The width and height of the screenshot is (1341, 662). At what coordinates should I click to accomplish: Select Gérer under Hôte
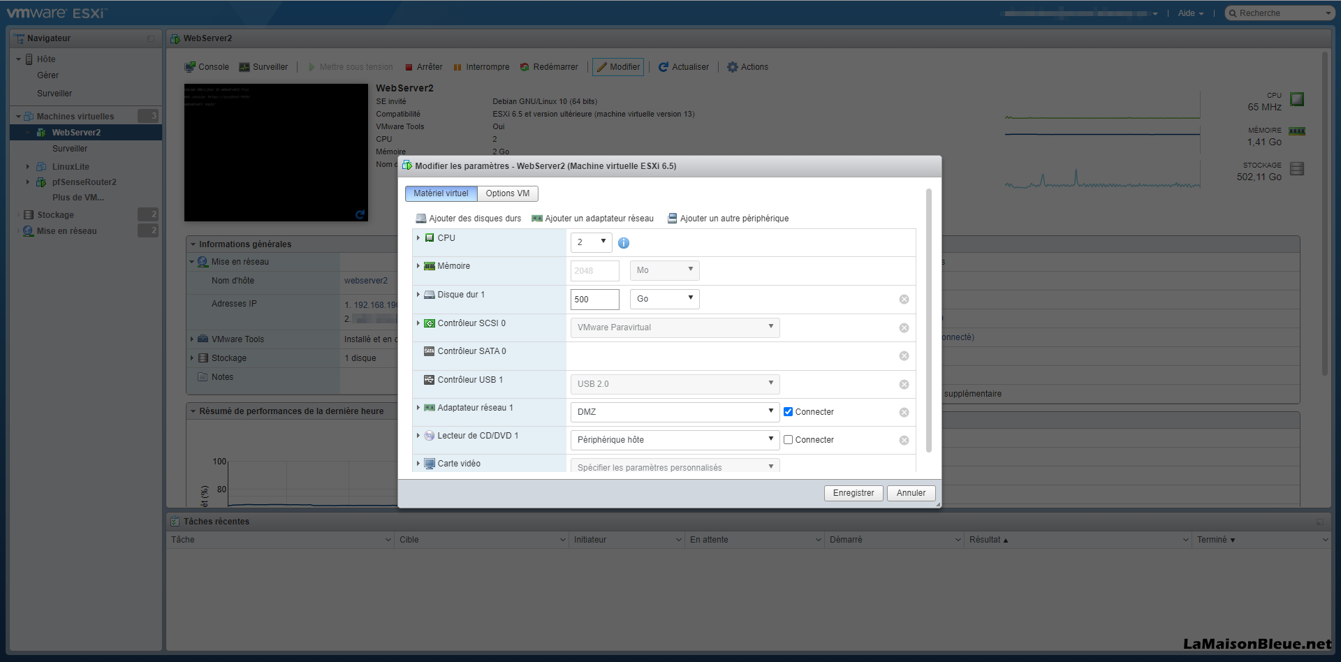click(x=48, y=75)
